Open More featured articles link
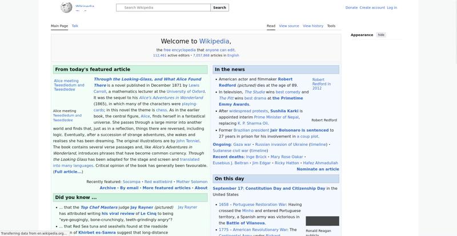Image resolution: width=457 pixels, height=236 pixels. tap(166, 188)
